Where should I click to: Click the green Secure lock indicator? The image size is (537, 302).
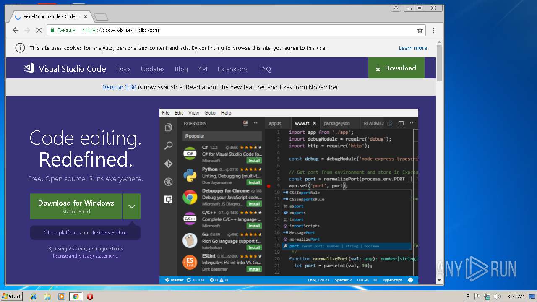63,30
